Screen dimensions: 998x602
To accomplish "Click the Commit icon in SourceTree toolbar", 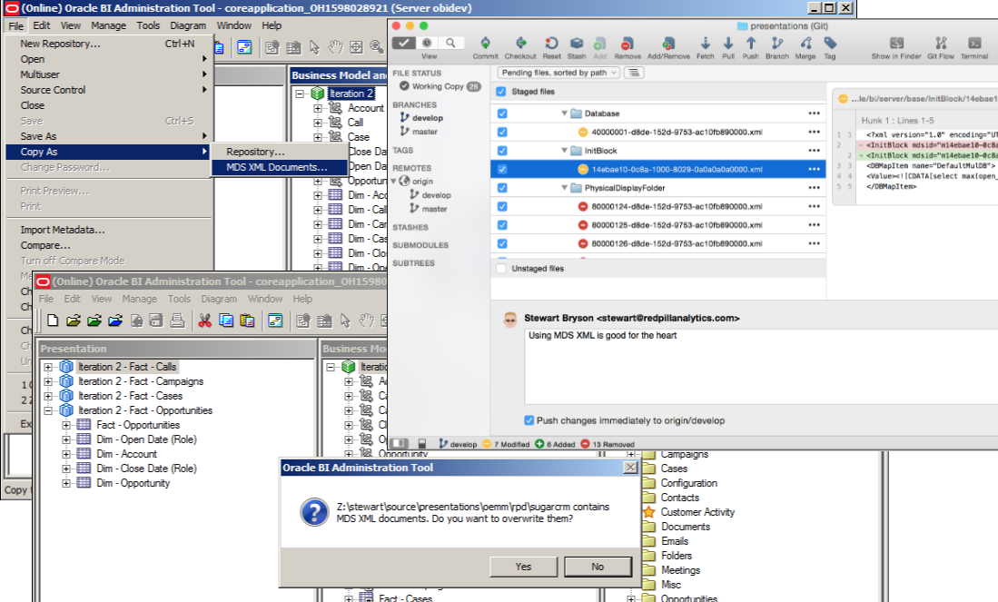I will (x=485, y=44).
